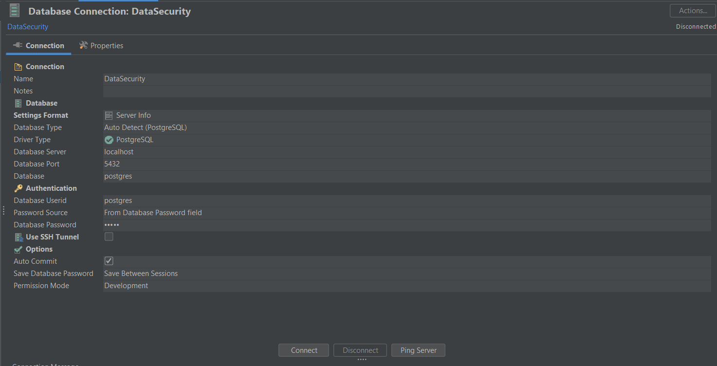Disable the Auto Commit checkbox
717x366 pixels.
(x=109, y=261)
